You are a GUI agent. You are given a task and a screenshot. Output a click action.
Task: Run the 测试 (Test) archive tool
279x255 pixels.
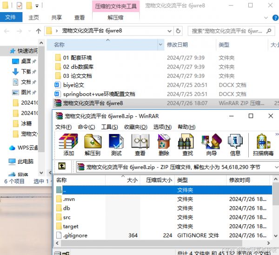pos(116,145)
